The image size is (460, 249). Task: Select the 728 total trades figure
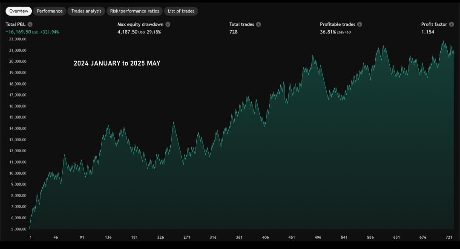pos(233,32)
